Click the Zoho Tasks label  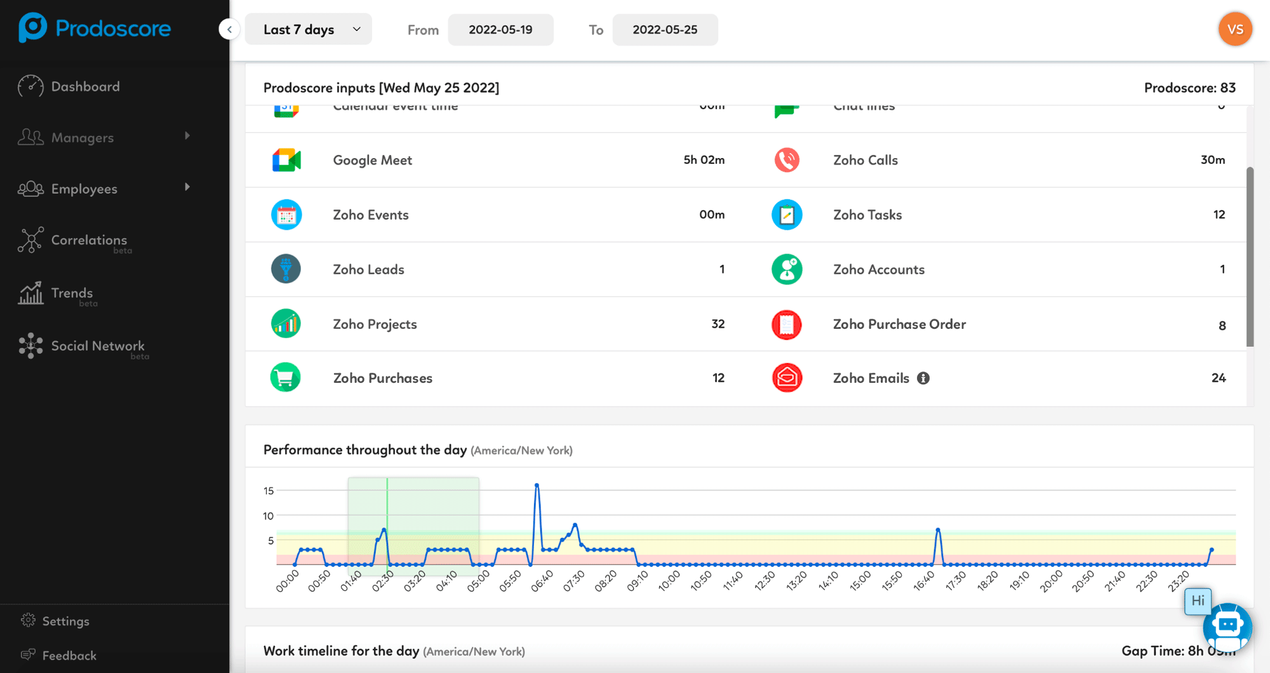click(867, 215)
